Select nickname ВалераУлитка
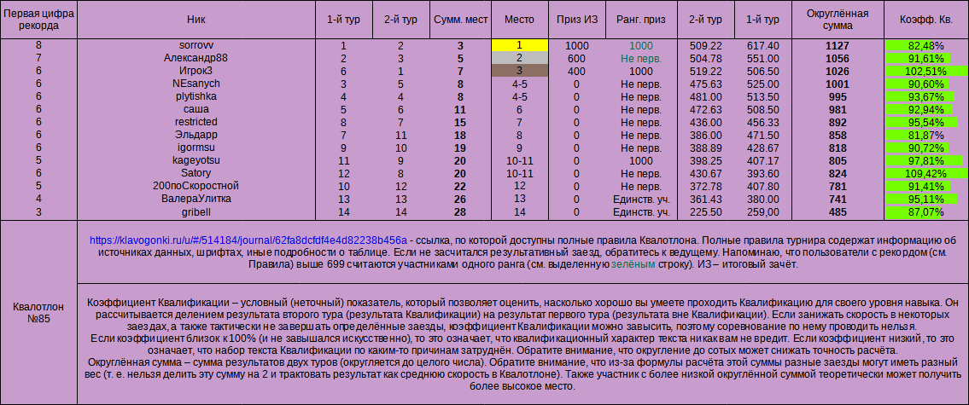Viewport: 969px width, 405px height. click(x=196, y=199)
